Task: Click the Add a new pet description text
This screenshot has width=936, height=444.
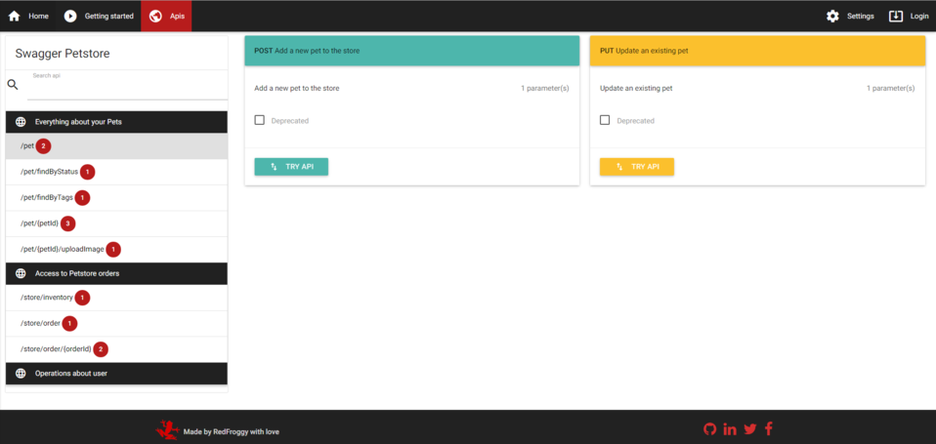Action: pyautogui.click(x=297, y=88)
